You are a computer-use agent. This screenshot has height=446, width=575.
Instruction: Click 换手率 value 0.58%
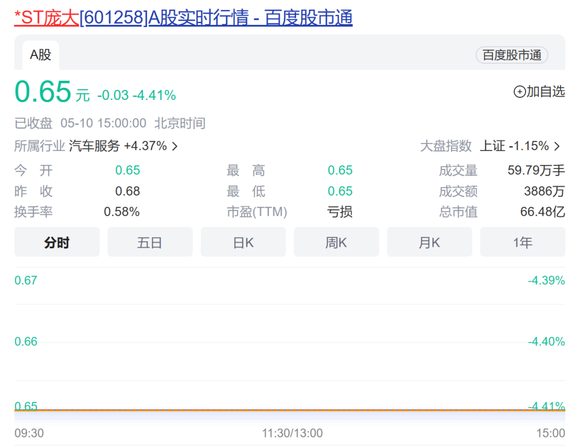122,212
